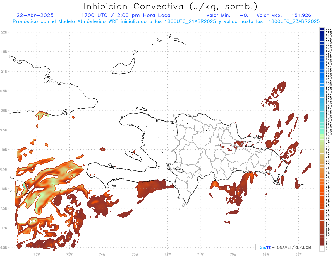Click the "100" value on the color scale
Viewport: 335px width, 258px height.
328,134
